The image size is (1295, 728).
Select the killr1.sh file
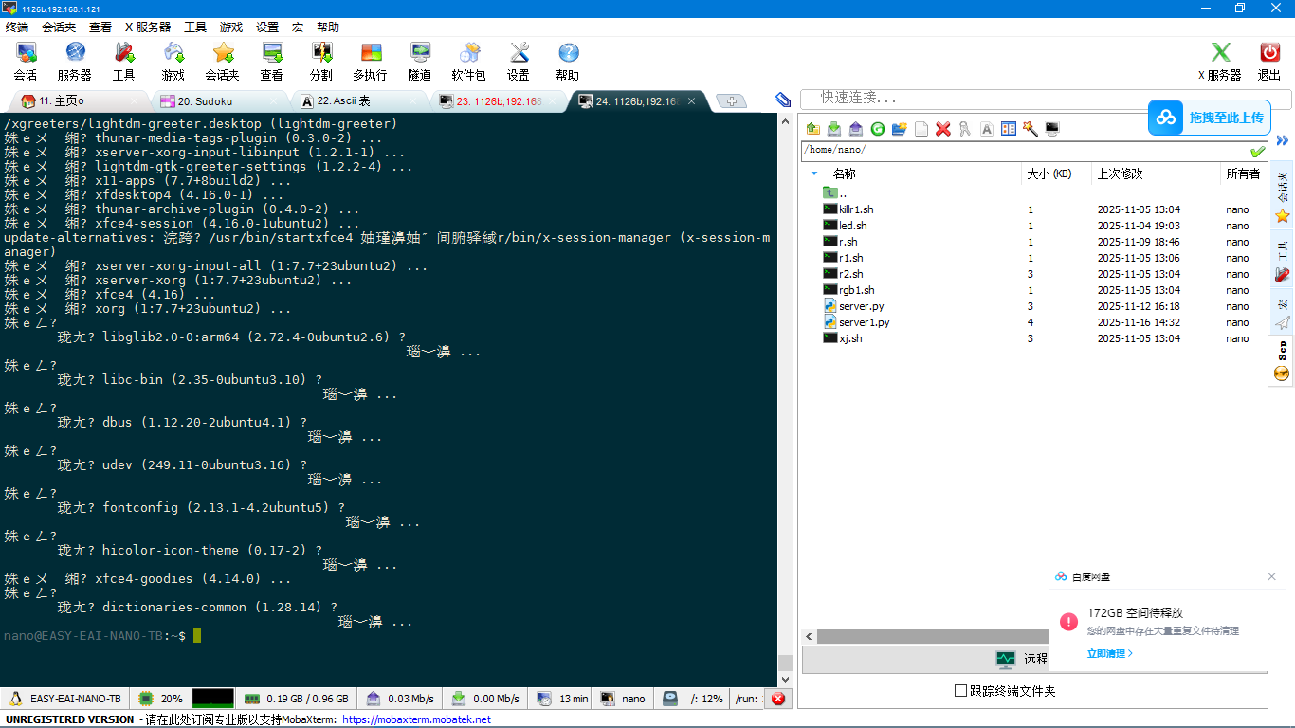click(x=856, y=209)
